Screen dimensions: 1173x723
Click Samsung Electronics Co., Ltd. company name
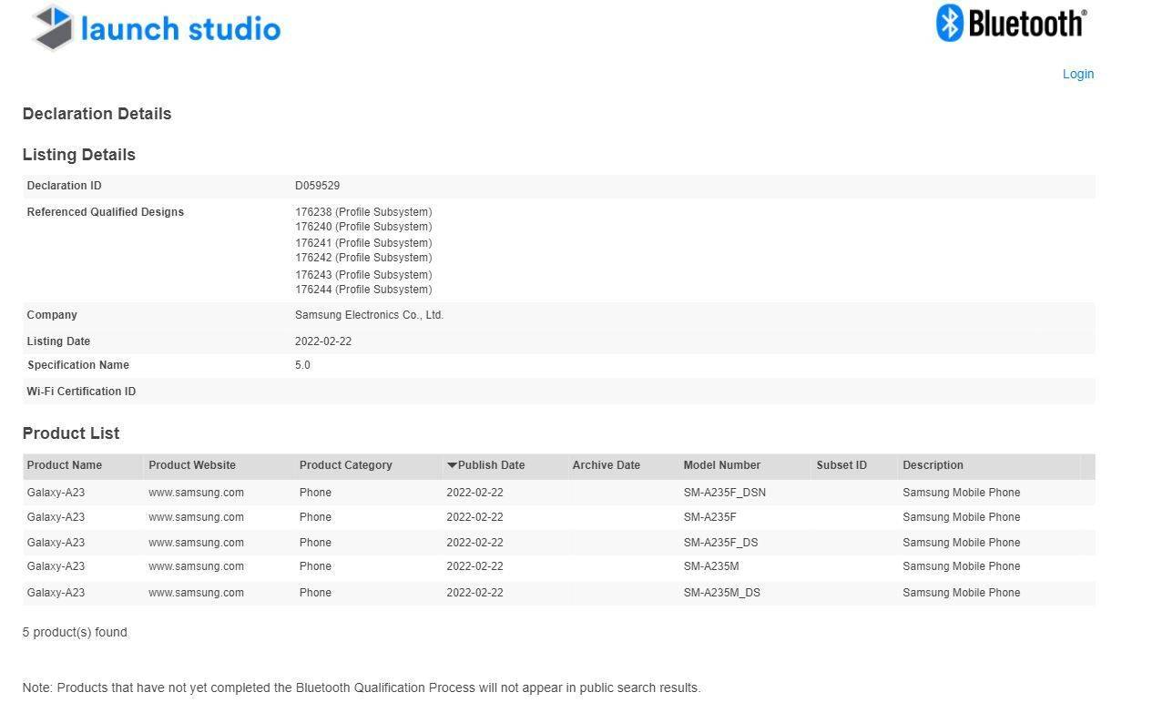(x=369, y=315)
